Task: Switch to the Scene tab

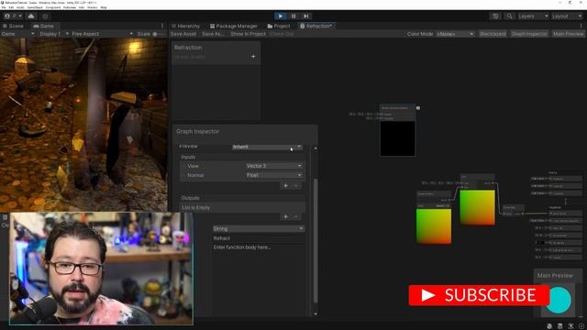Action: click(x=14, y=26)
